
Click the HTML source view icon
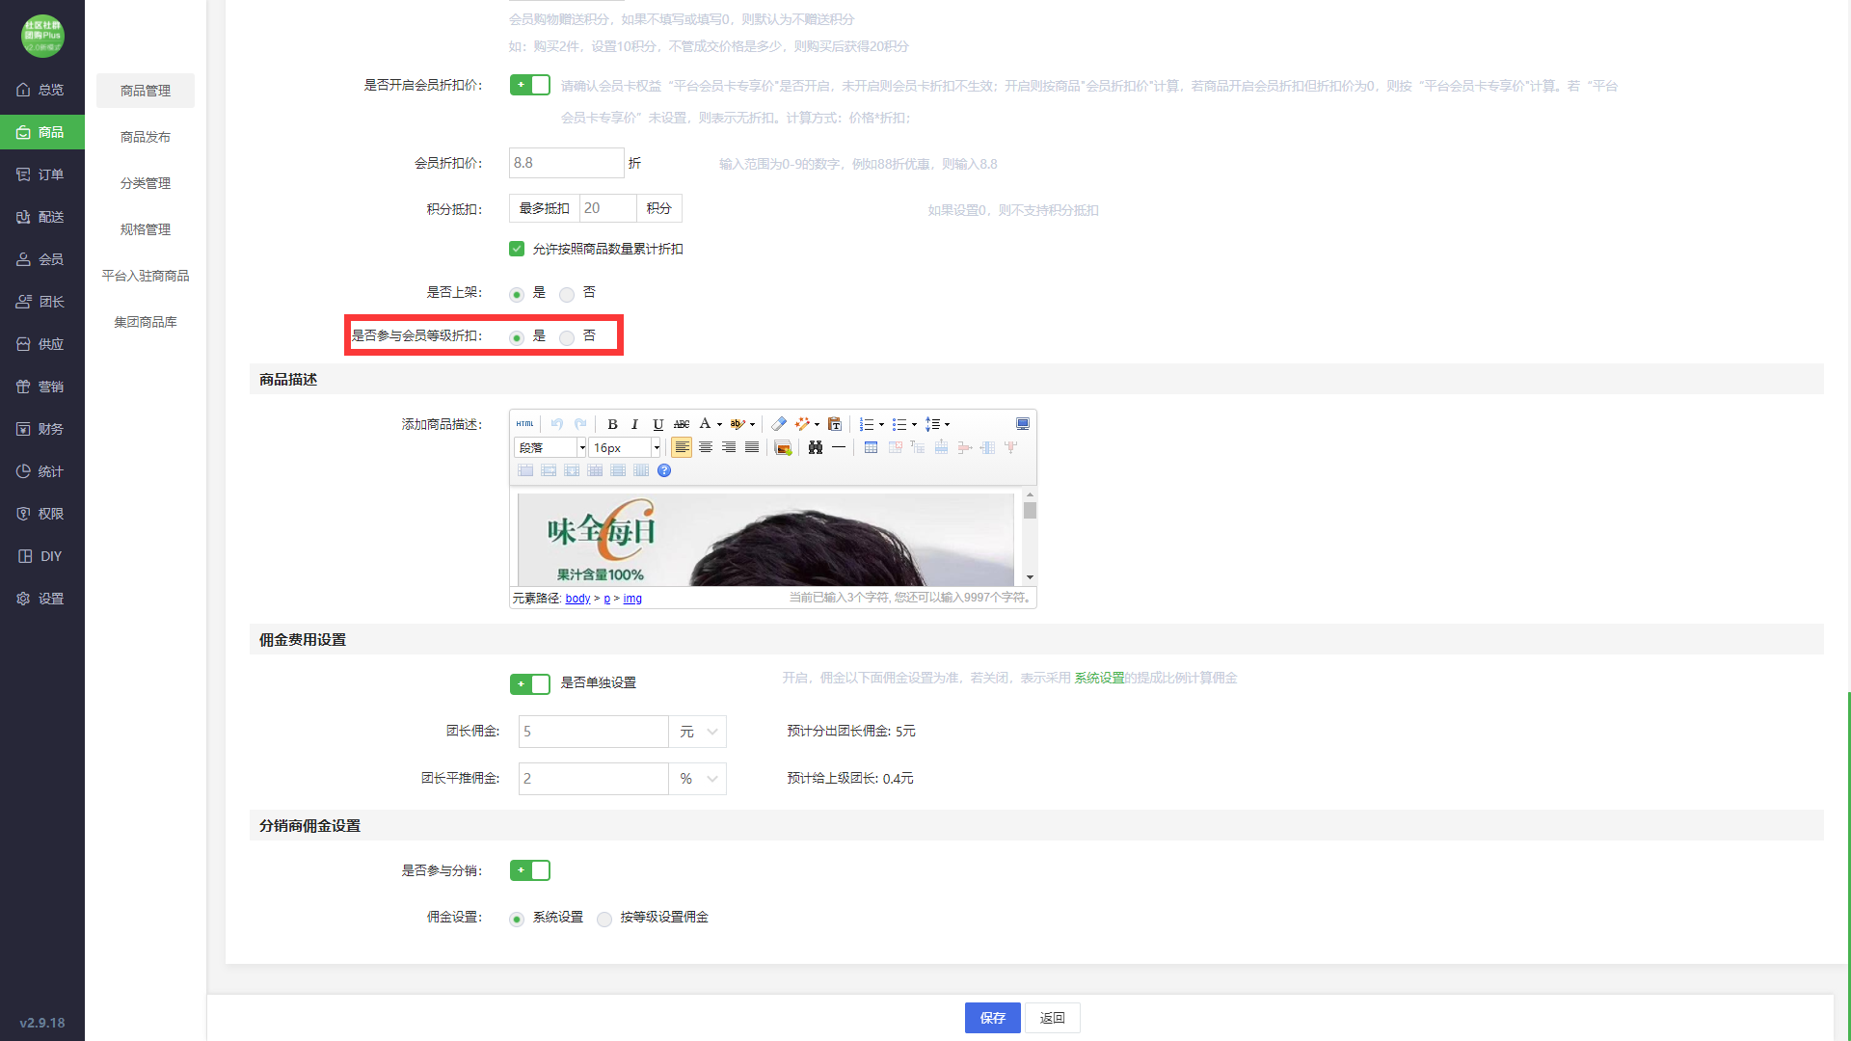click(x=524, y=424)
